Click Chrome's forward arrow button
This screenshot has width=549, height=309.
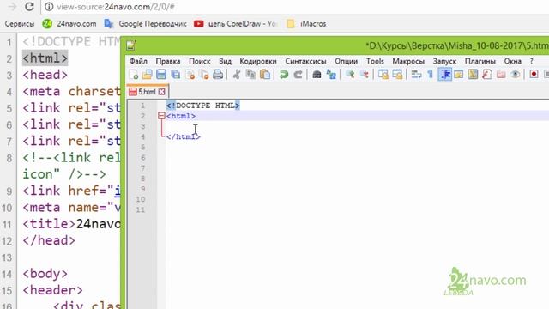tap(12, 7)
